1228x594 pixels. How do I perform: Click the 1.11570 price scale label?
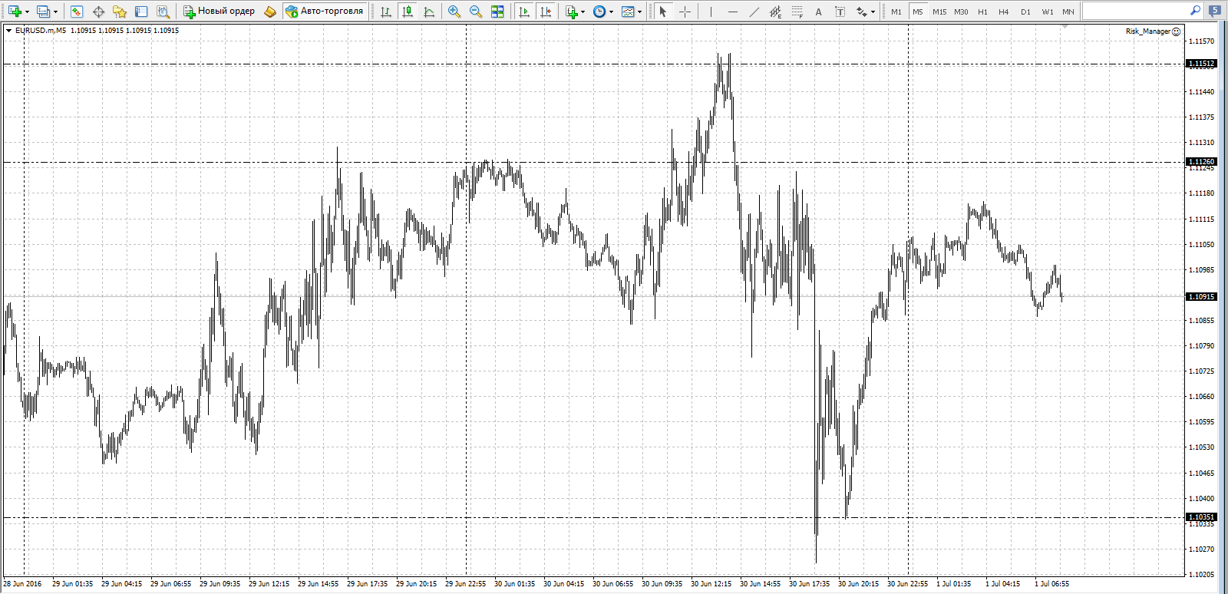pos(1202,41)
